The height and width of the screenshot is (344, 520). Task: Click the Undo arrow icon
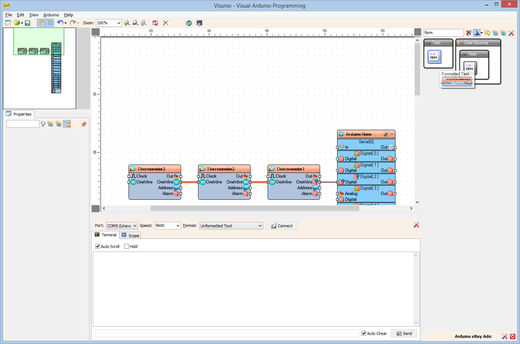point(60,23)
